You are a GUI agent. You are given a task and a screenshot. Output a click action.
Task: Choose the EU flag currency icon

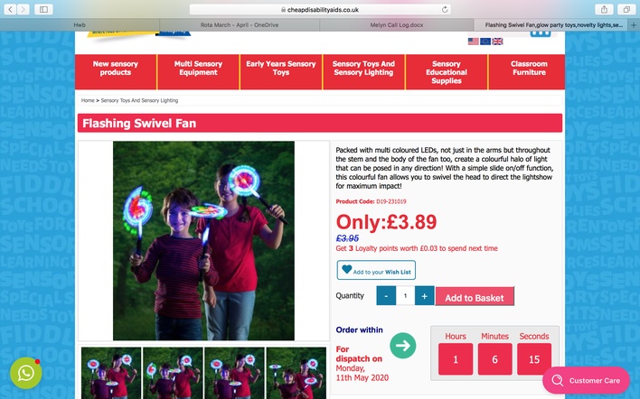tap(485, 42)
